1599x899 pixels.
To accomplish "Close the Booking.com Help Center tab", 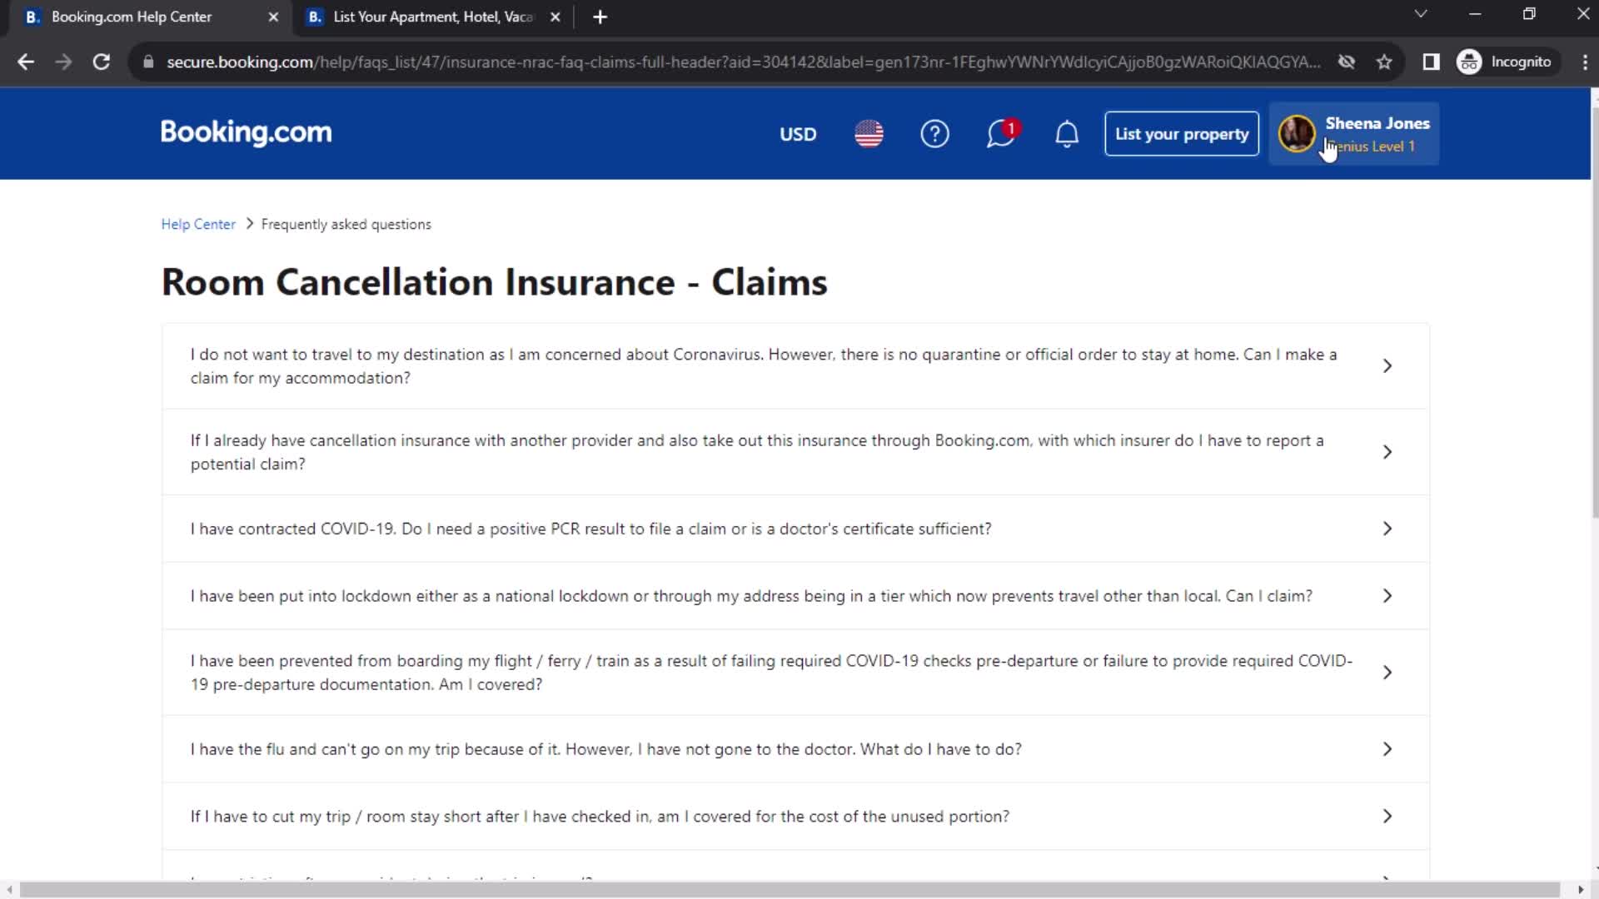I will [x=273, y=17].
